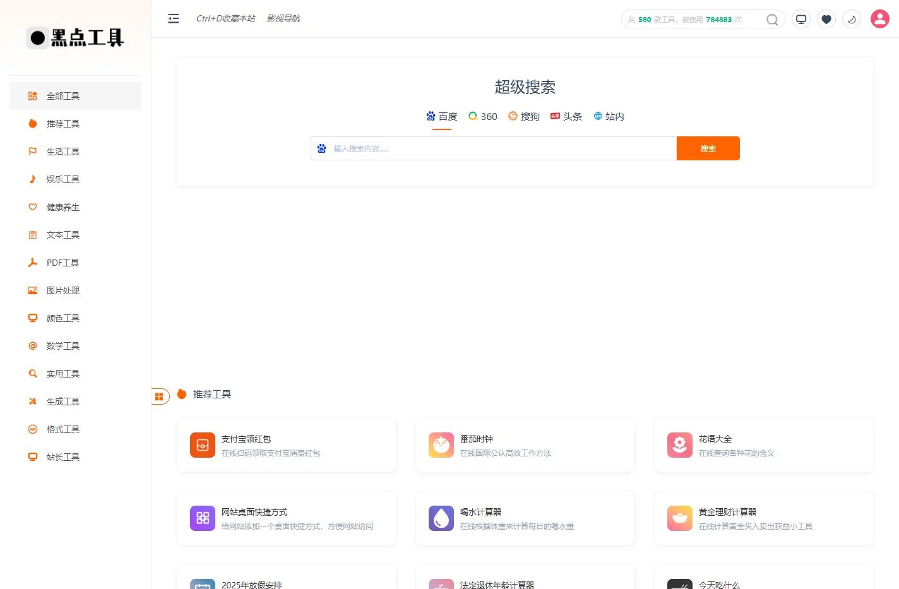The height and width of the screenshot is (589, 899).
Task: Click the 颜色工具 monitor icon
Action: point(33,318)
